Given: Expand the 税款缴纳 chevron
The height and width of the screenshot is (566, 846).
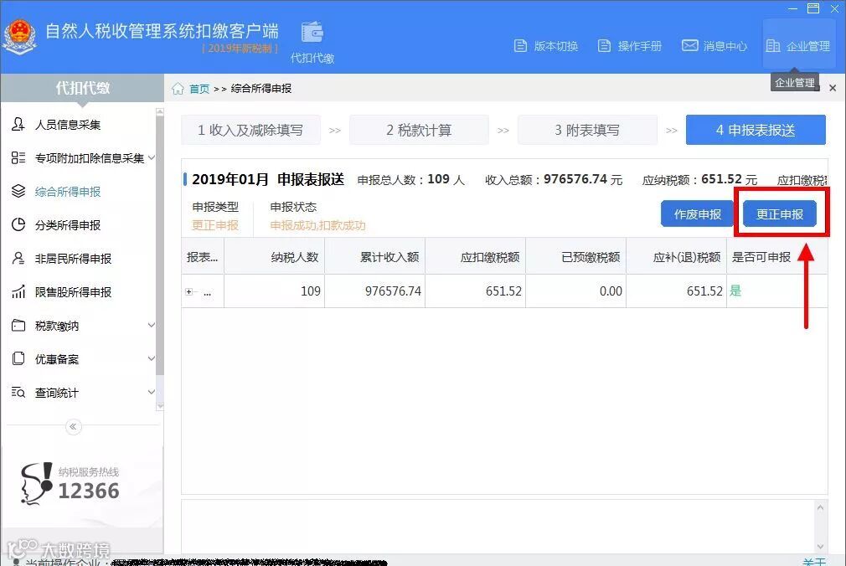Looking at the screenshot, I should [151, 325].
